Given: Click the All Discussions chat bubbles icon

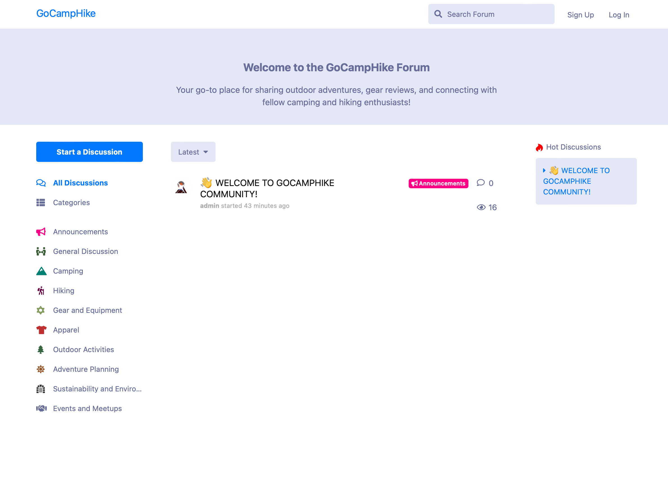Looking at the screenshot, I should click(x=41, y=183).
